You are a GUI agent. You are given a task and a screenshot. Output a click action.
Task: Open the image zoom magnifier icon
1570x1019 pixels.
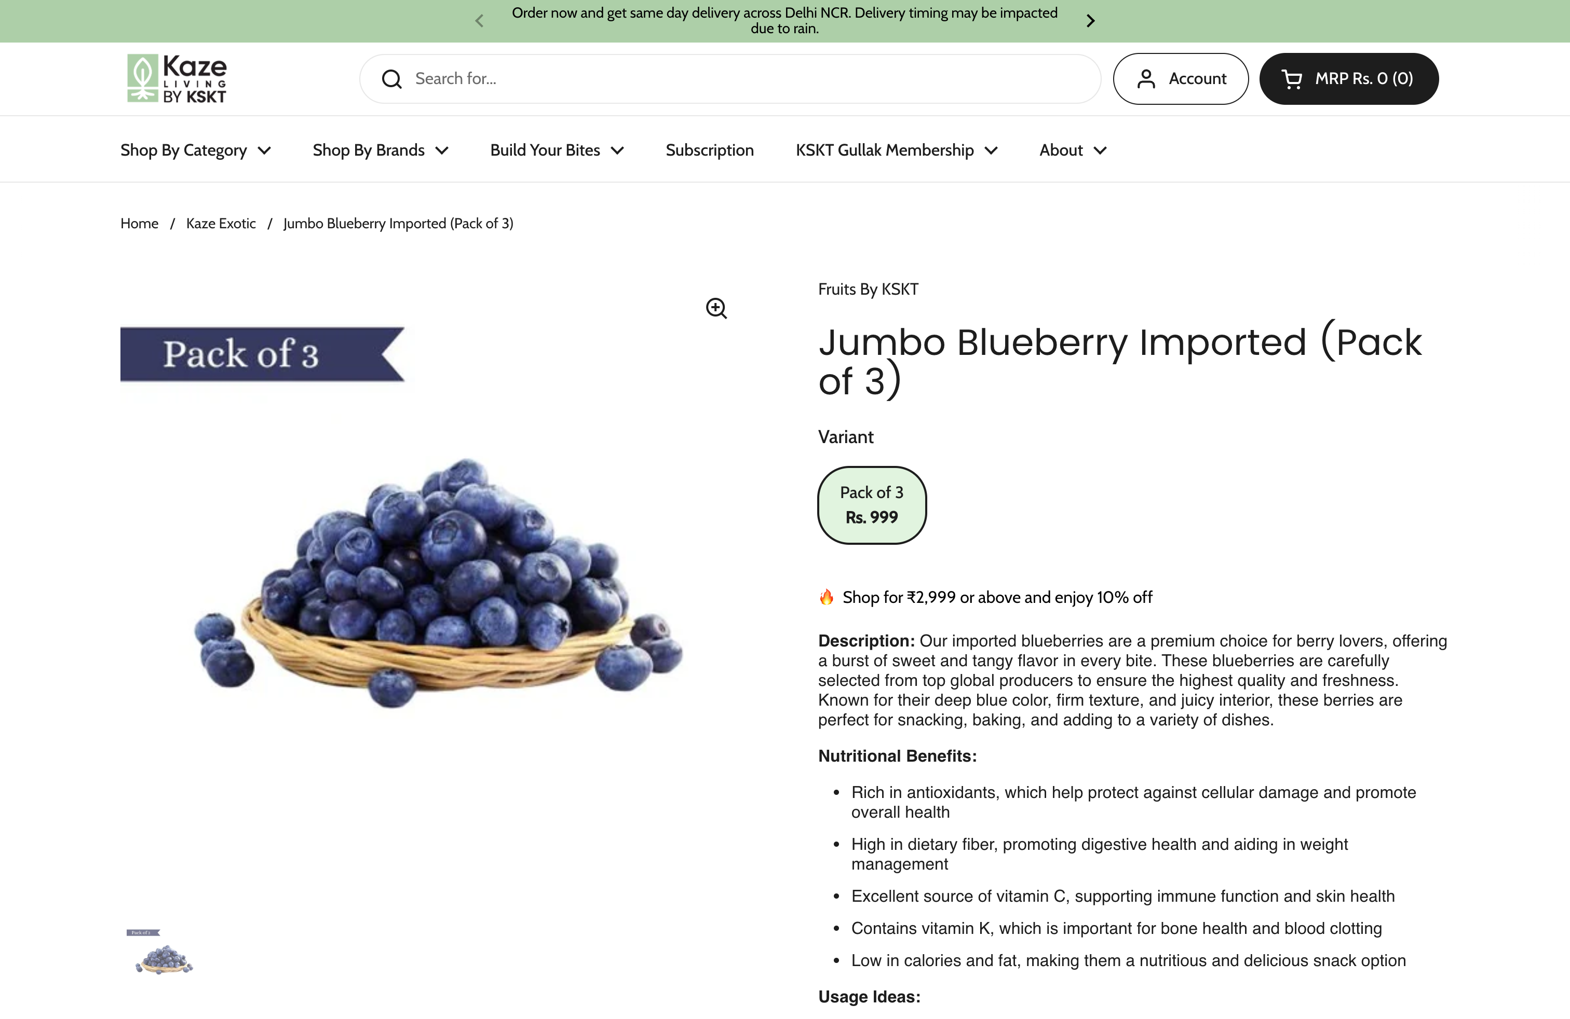[x=716, y=309]
